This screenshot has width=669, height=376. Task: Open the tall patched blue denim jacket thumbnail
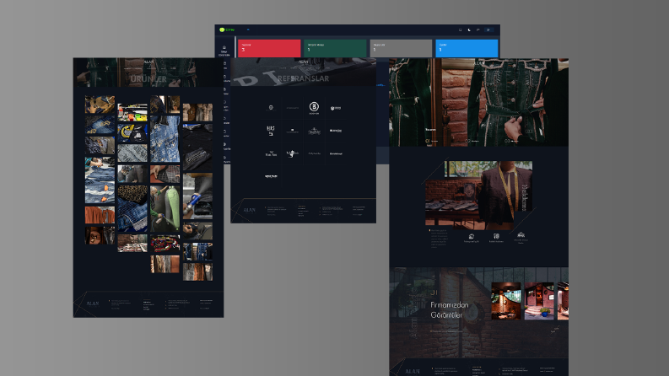click(x=165, y=139)
